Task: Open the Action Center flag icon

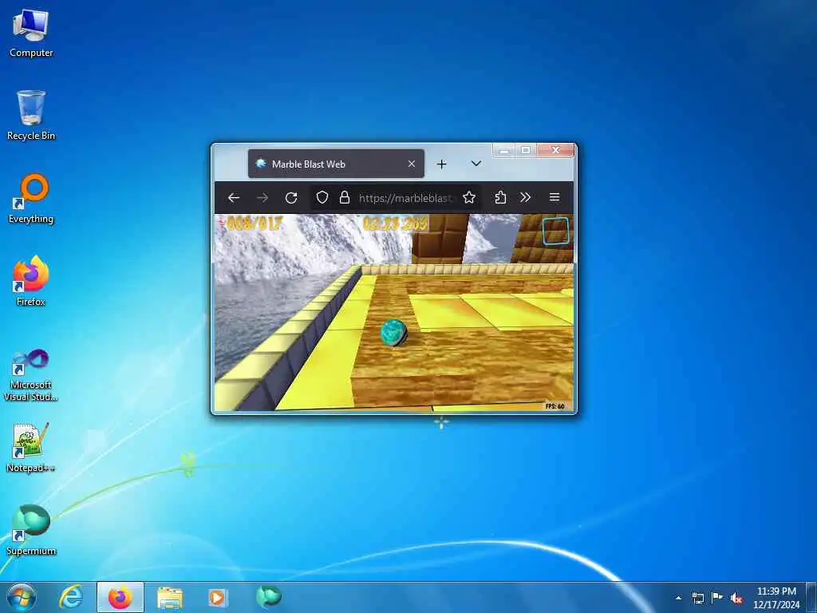Action: tap(717, 598)
